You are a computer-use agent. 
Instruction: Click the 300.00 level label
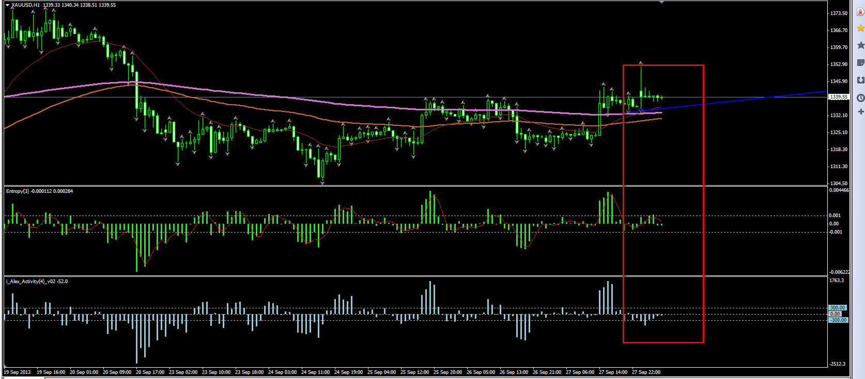coord(838,308)
